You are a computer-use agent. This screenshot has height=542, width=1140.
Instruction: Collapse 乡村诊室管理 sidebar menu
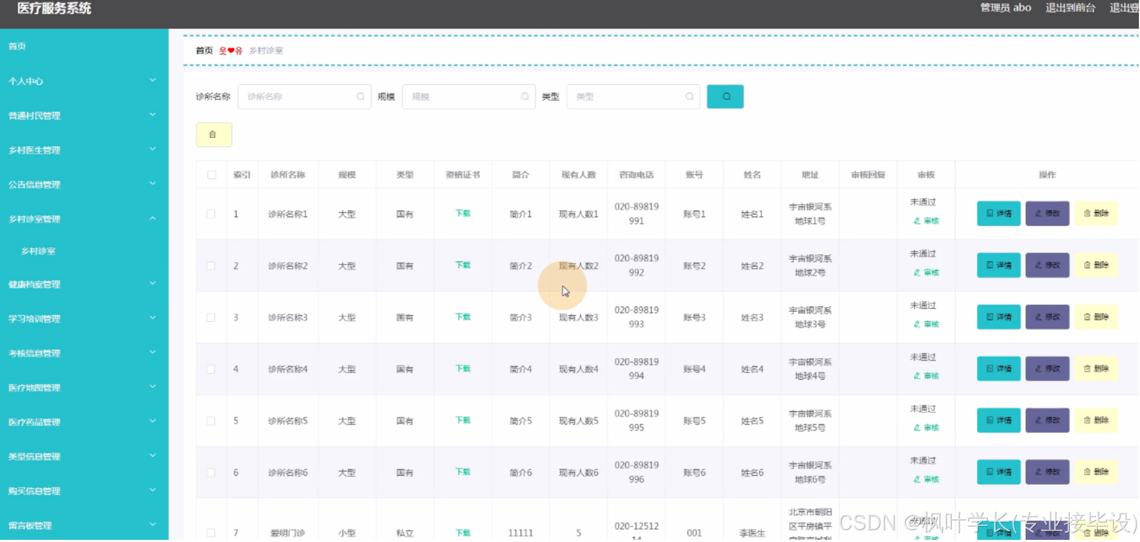point(84,219)
